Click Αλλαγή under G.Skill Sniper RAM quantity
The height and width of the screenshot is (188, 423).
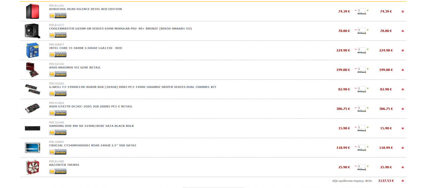coord(362,91)
